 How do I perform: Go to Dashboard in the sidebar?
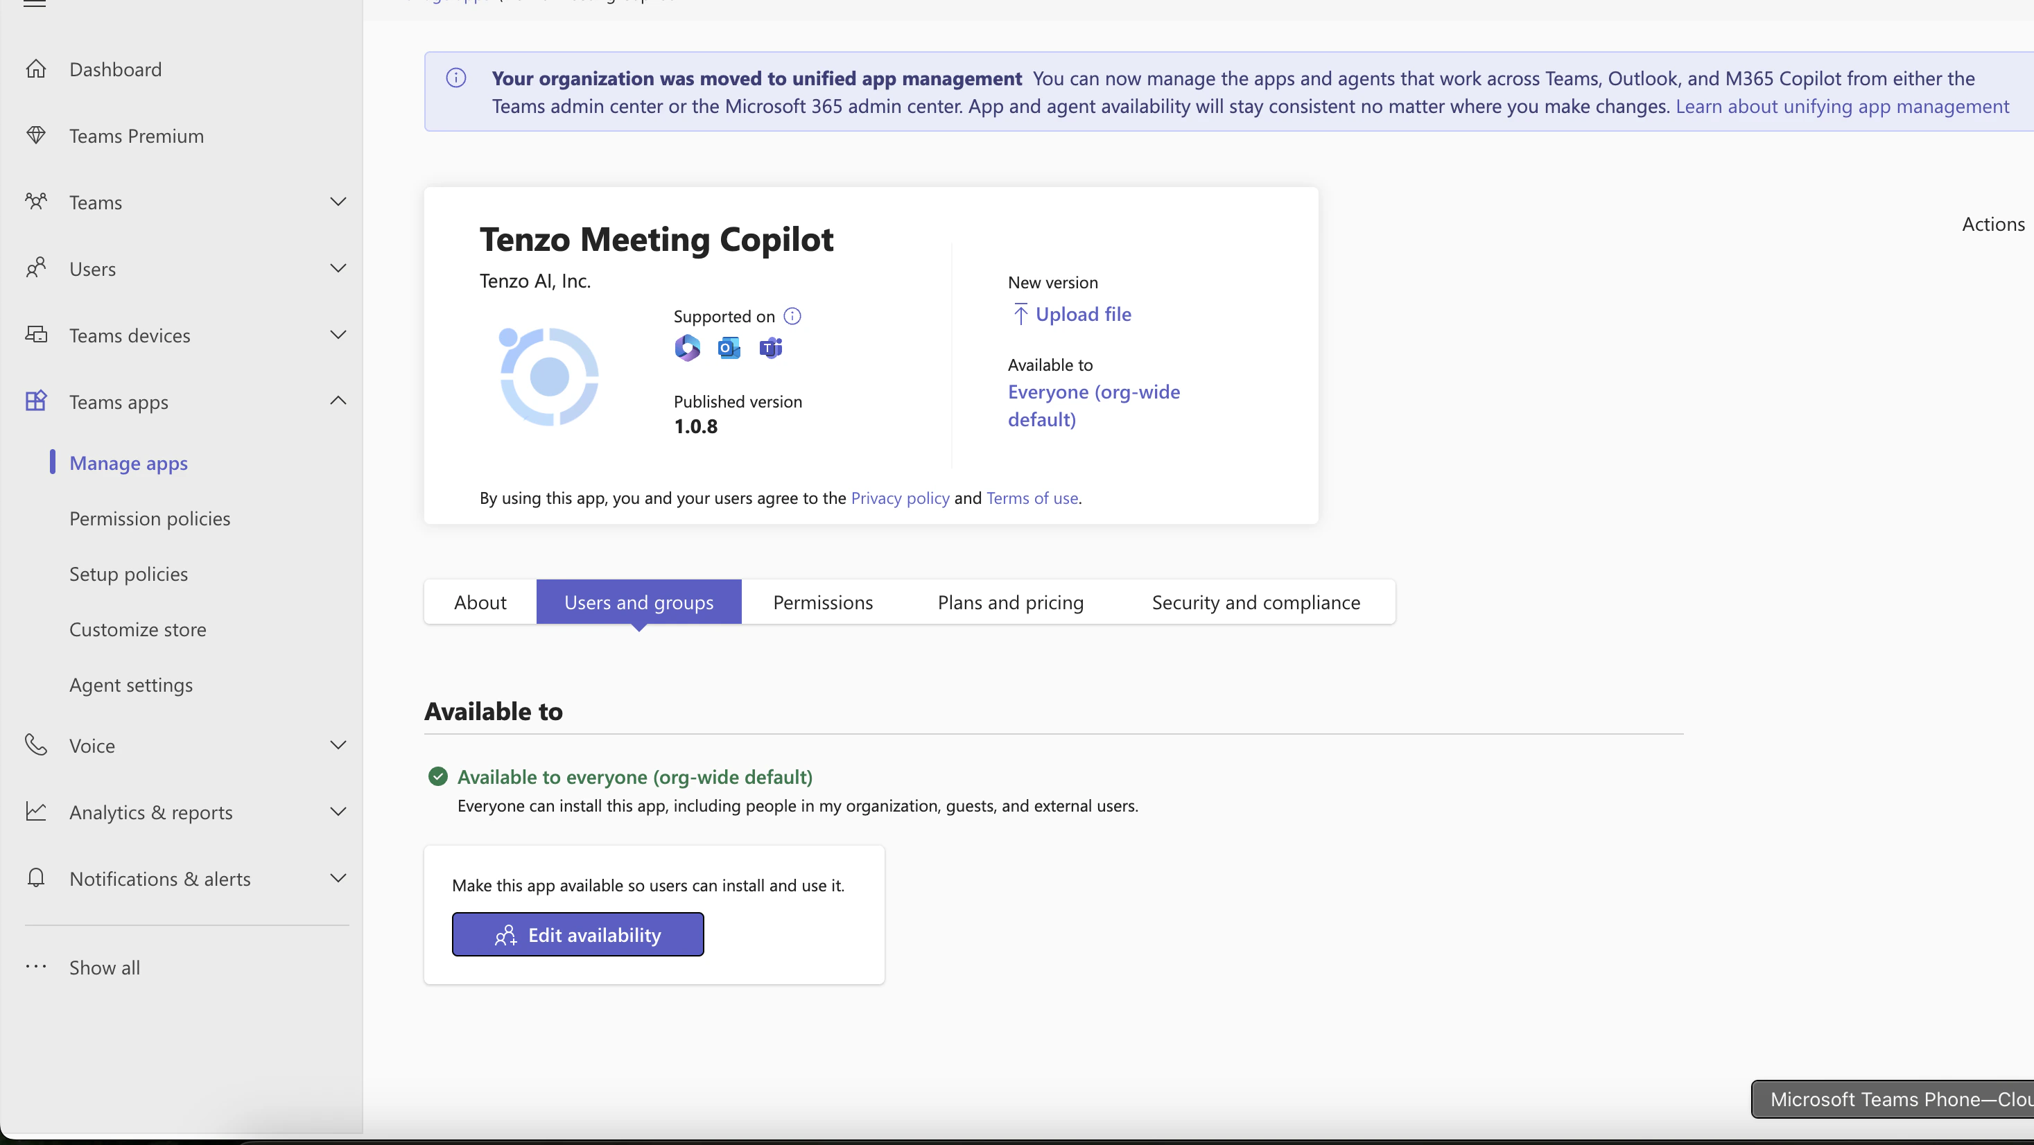(x=115, y=69)
